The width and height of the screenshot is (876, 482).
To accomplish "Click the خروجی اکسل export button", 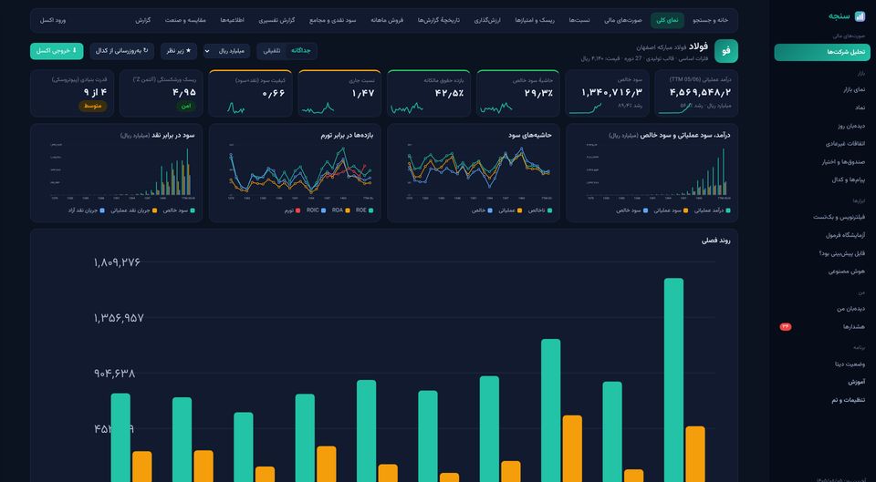I will pos(57,51).
